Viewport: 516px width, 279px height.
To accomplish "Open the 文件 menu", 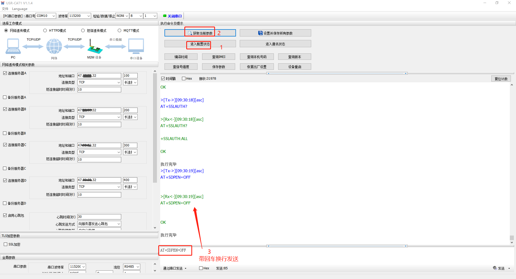I will pyautogui.click(x=5, y=9).
